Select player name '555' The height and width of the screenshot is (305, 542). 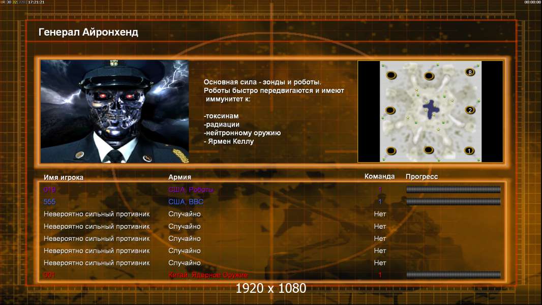[49, 202]
